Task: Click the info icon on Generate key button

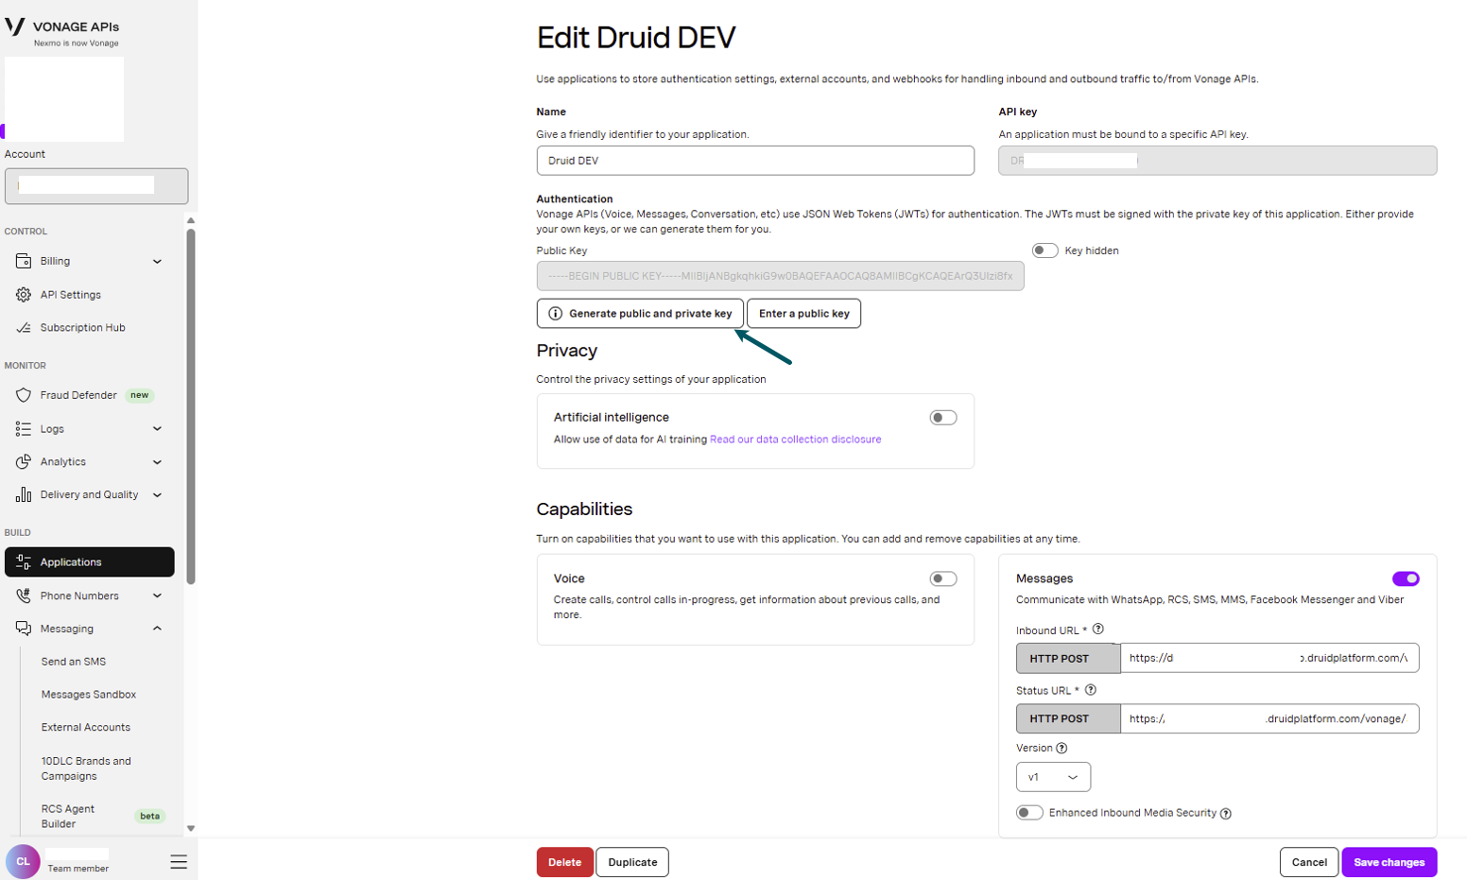Action: click(x=556, y=314)
